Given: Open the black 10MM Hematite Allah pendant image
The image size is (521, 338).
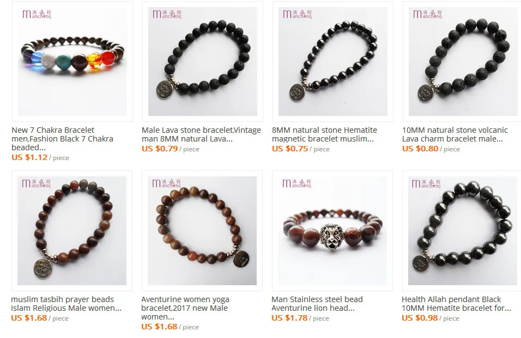Looking at the screenshot, I should [462, 231].
